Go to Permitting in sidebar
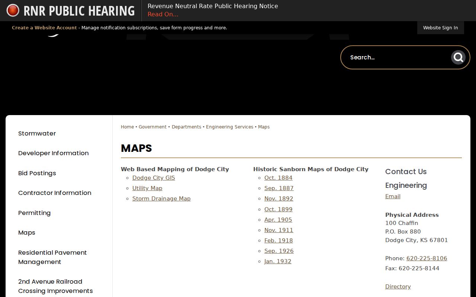Viewport: 476px width, 297px height. coord(34,213)
